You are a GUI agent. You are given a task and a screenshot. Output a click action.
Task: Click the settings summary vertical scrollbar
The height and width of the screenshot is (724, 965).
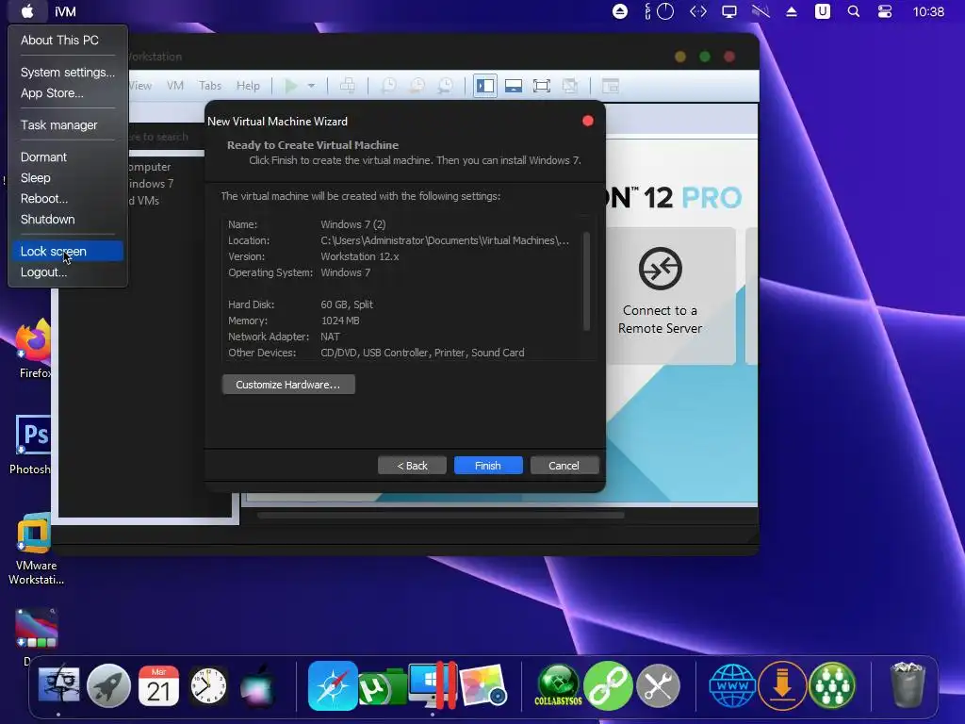(586, 281)
